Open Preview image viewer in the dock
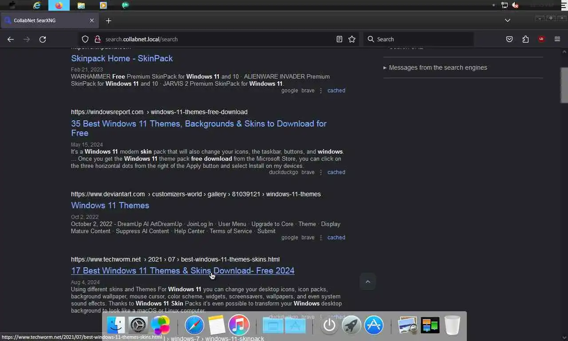The image size is (568, 341). (x=407, y=325)
